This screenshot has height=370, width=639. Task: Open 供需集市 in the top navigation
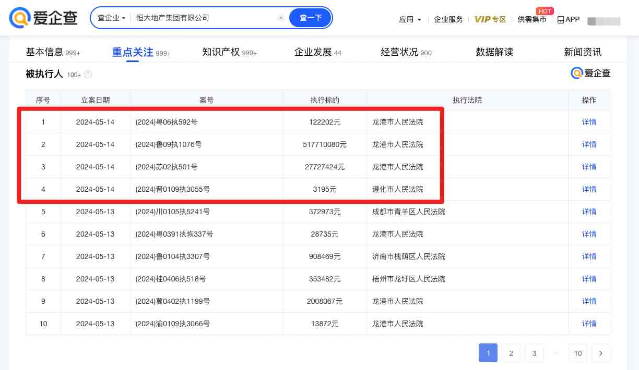click(x=532, y=19)
